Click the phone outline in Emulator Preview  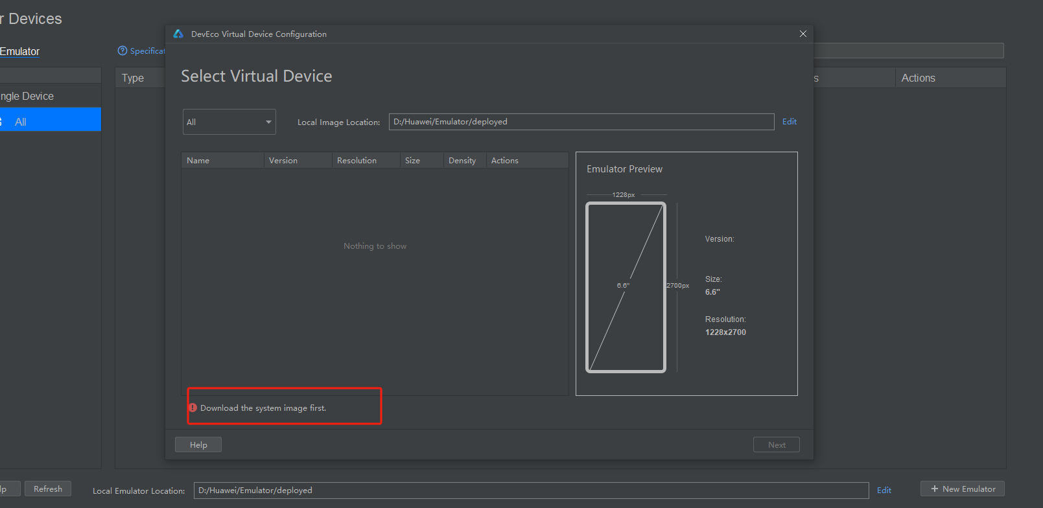coord(626,288)
